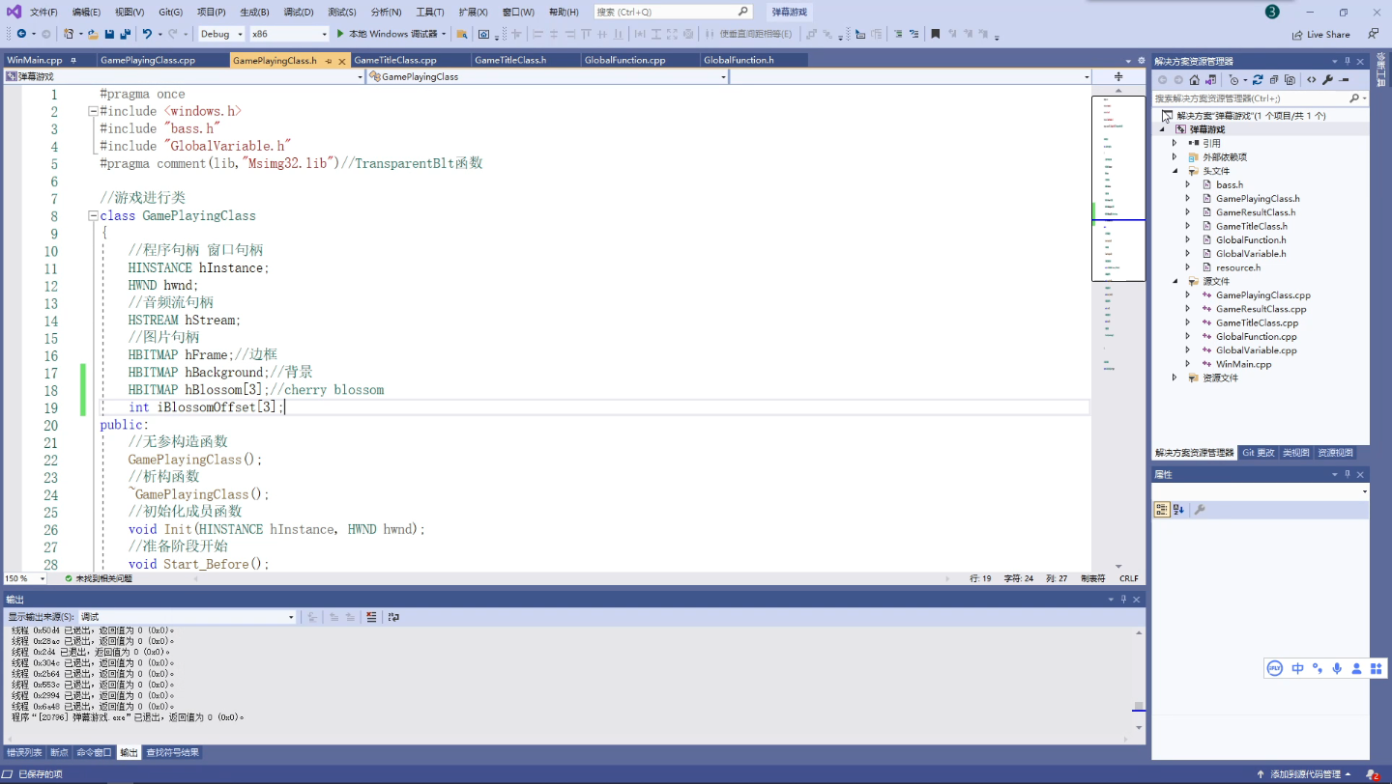Click the main search box (Ctrl+Q)
The height and width of the screenshot is (784, 1392).
pyautogui.click(x=673, y=12)
